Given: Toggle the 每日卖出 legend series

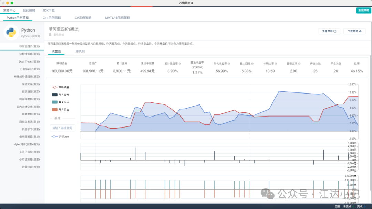Looking at the screenshot, I should pyautogui.click(x=61, y=110).
